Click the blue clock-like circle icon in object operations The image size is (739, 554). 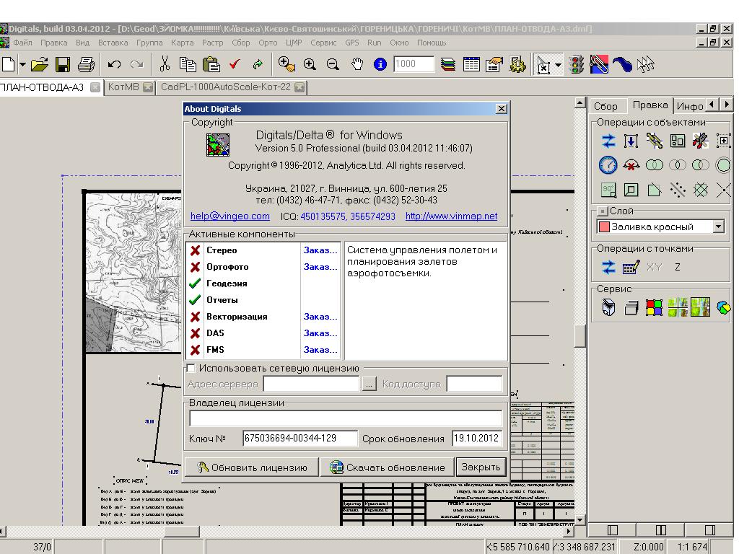(x=608, y=165)
